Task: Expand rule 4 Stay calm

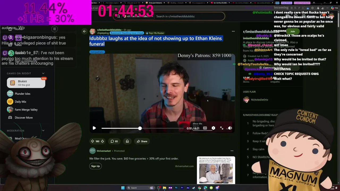Action: pyautogui.click(x=258, y=149)
